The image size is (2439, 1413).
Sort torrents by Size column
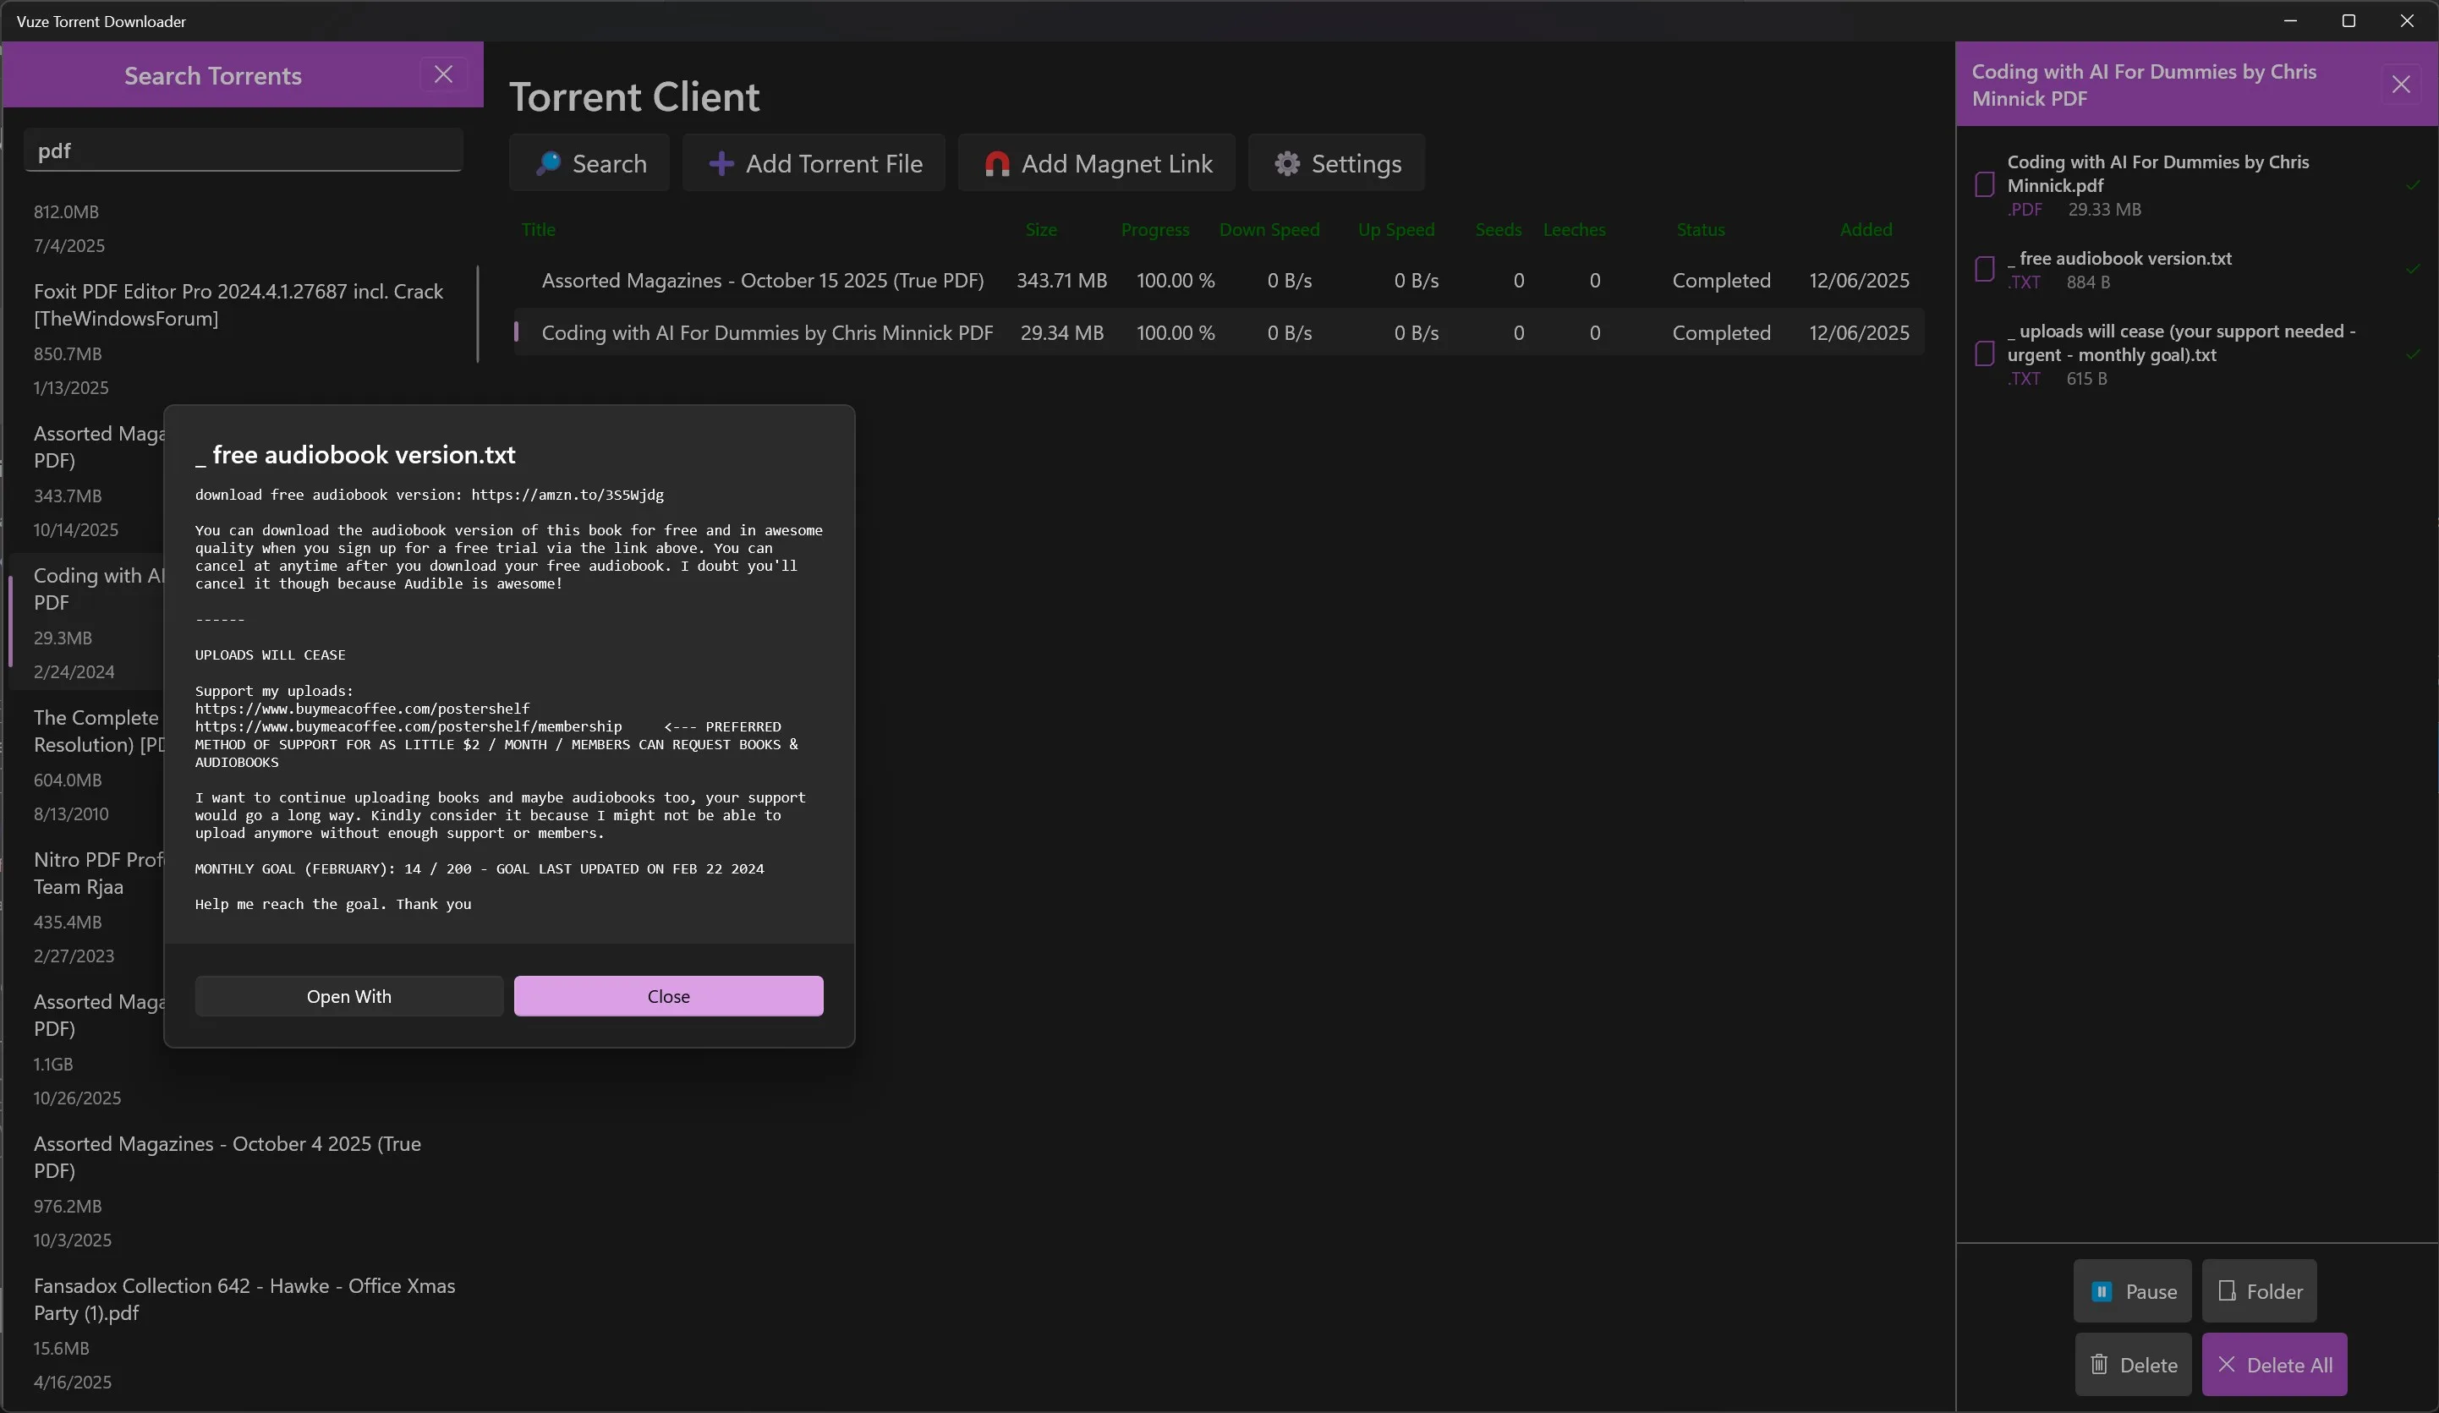(x=1041, y=229)
